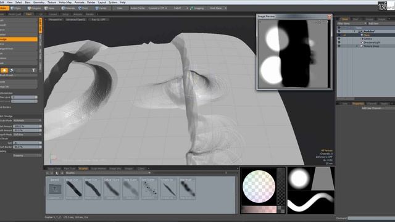The height and width of the screenshot is (222, 395).
Task: Open the Texture menu
Action: 52,2
